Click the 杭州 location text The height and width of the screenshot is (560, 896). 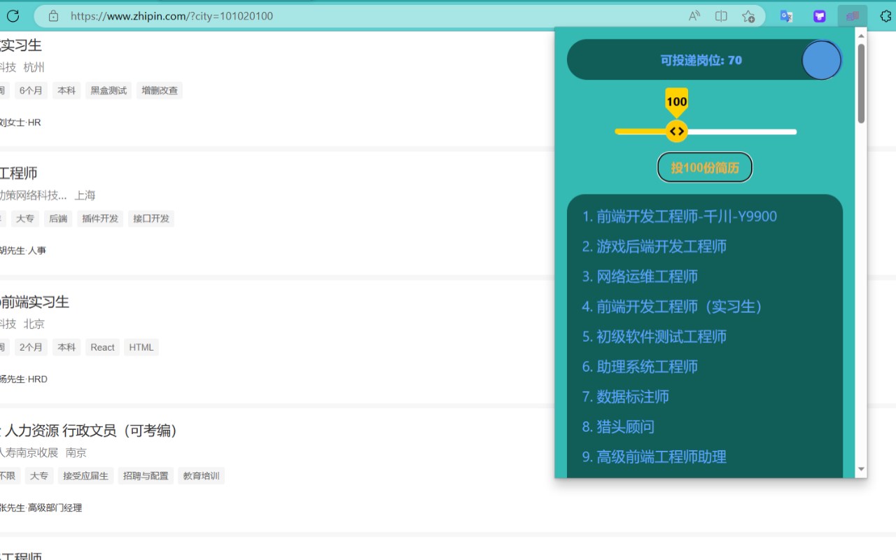pos(34,67)
